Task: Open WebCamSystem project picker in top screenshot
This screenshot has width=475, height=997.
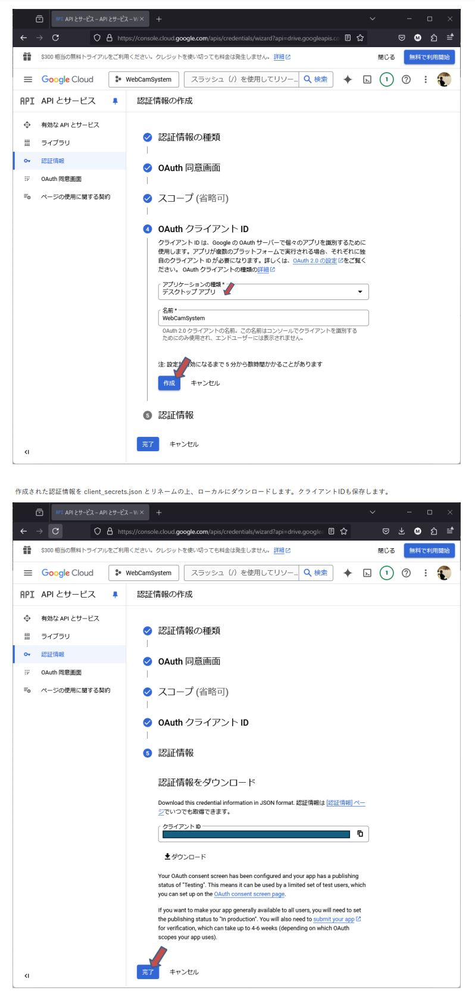Action: click(143, 79)
